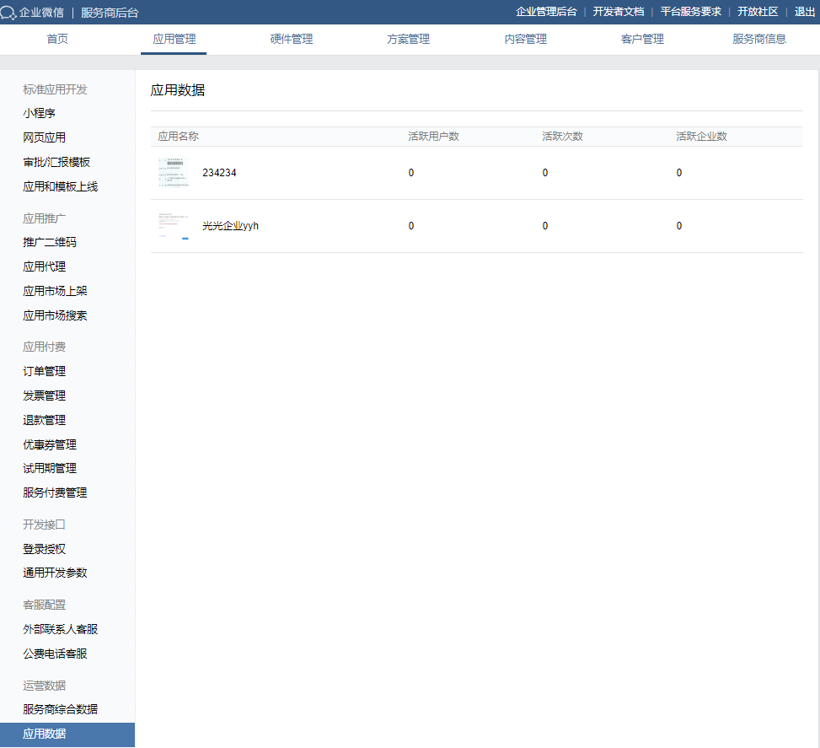Click 活跃次数 value for 光光企业yyh
This screenshot has width=820, height=748.
(545, 226)
